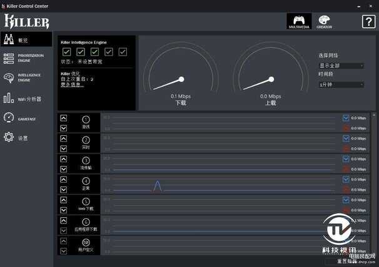
Task: Click the priority list scrollbar up arrow
Action: coord(374,115)
